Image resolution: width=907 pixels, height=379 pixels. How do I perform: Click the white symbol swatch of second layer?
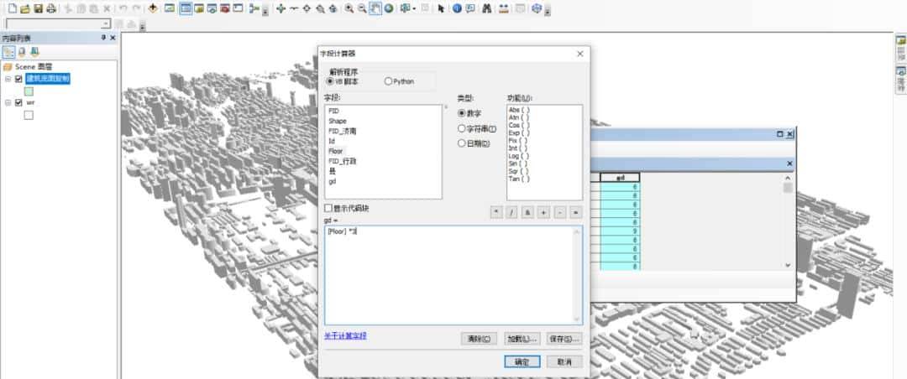[29, 115]
